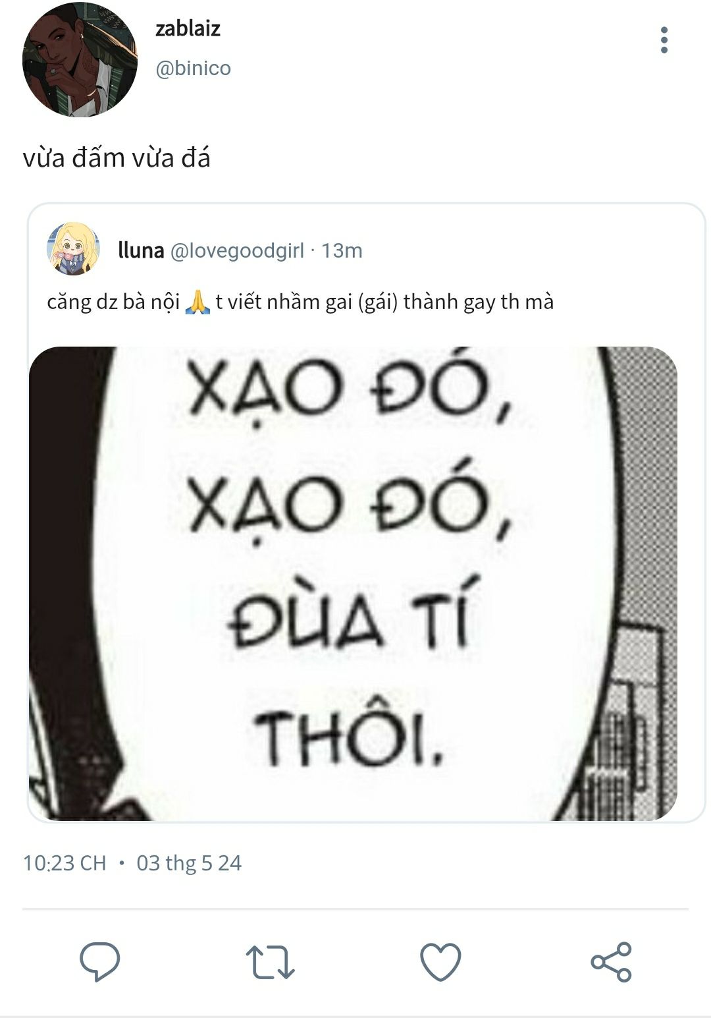The height and width of the screenshot is (1018, 711).
Task: Open the XẠO ĐÓ meme image
Action: [353, 583]
